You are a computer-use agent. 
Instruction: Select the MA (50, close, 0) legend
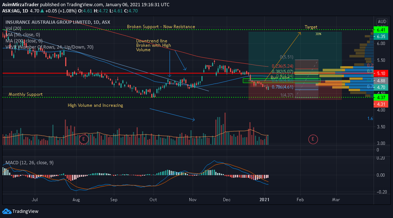tap(23, 34)
